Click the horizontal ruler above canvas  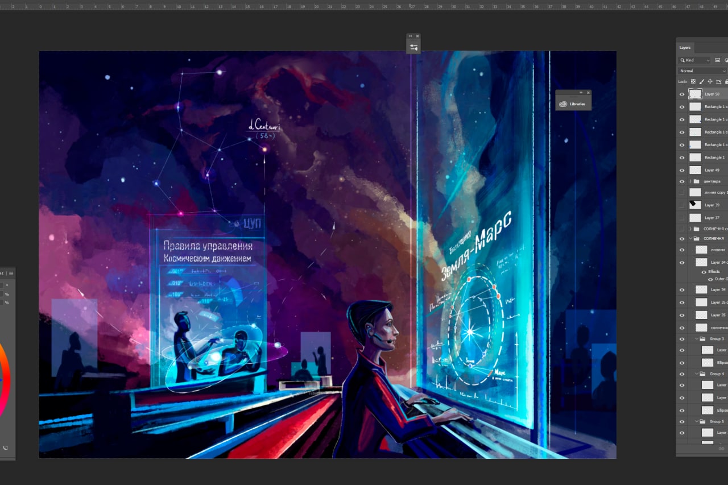pyautogui.click(x=364, y=6)
